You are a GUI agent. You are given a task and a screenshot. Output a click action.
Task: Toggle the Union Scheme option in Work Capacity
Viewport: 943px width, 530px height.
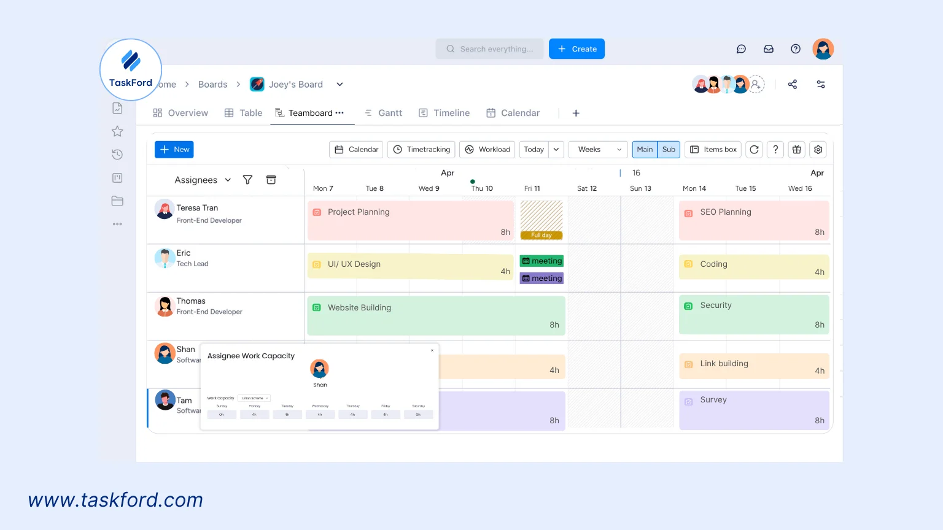(254, 397)
